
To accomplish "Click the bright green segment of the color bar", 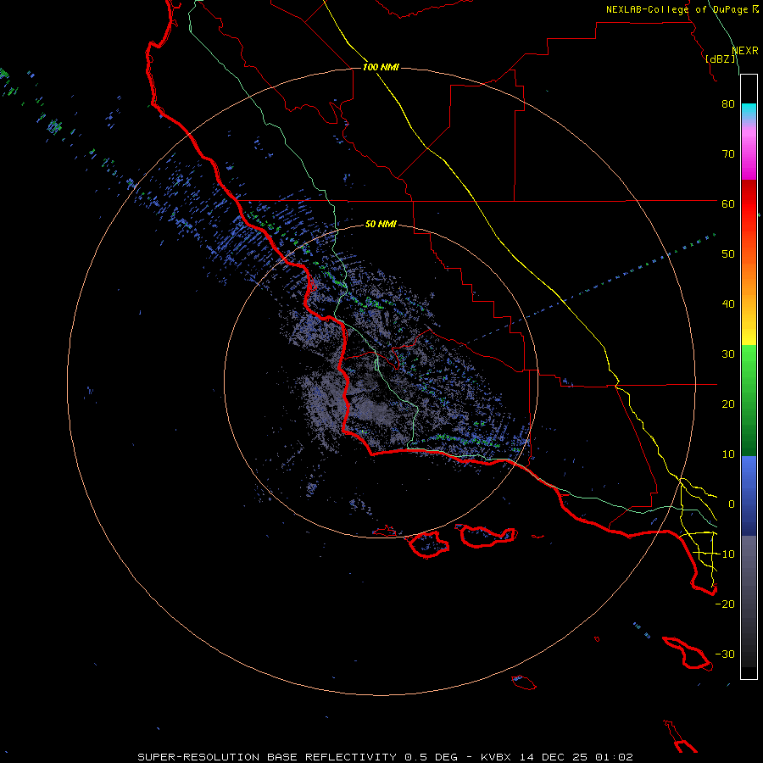I will [749, 363].
